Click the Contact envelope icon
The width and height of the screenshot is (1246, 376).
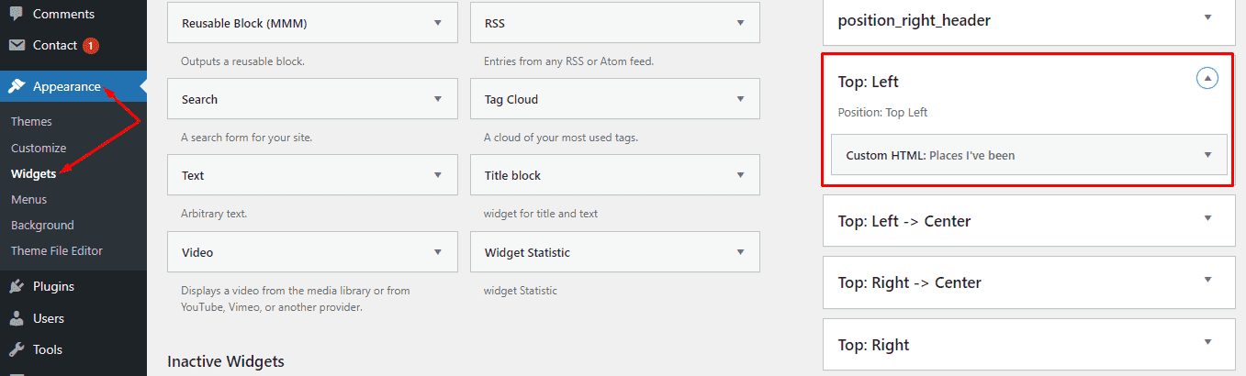pyautogui.click(x=17, y=45)
